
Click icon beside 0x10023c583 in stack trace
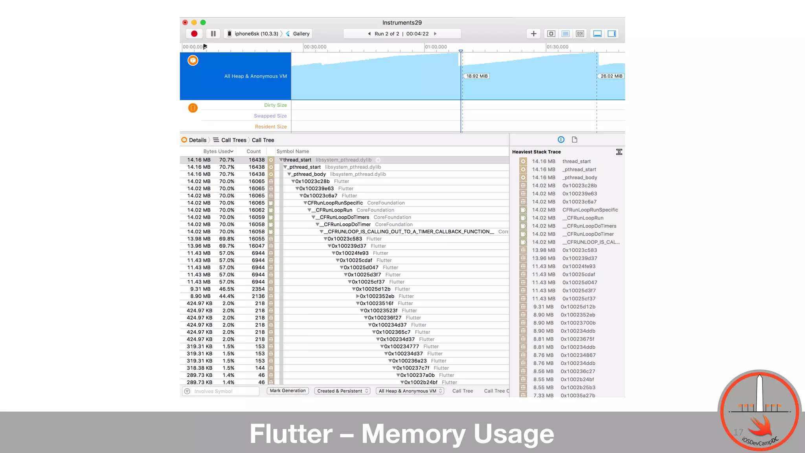tap(523, 250)
